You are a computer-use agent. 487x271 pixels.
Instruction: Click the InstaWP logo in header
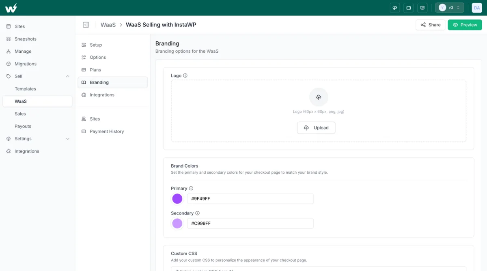tap(11, 8)
